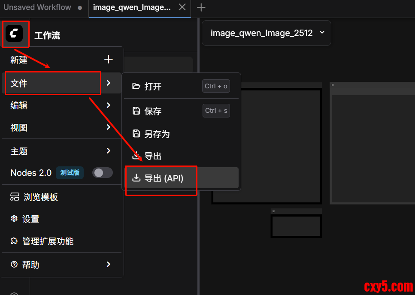The image size is (415, 295).
Task: Open the 编辑 menu item
Action: point(61,105)
